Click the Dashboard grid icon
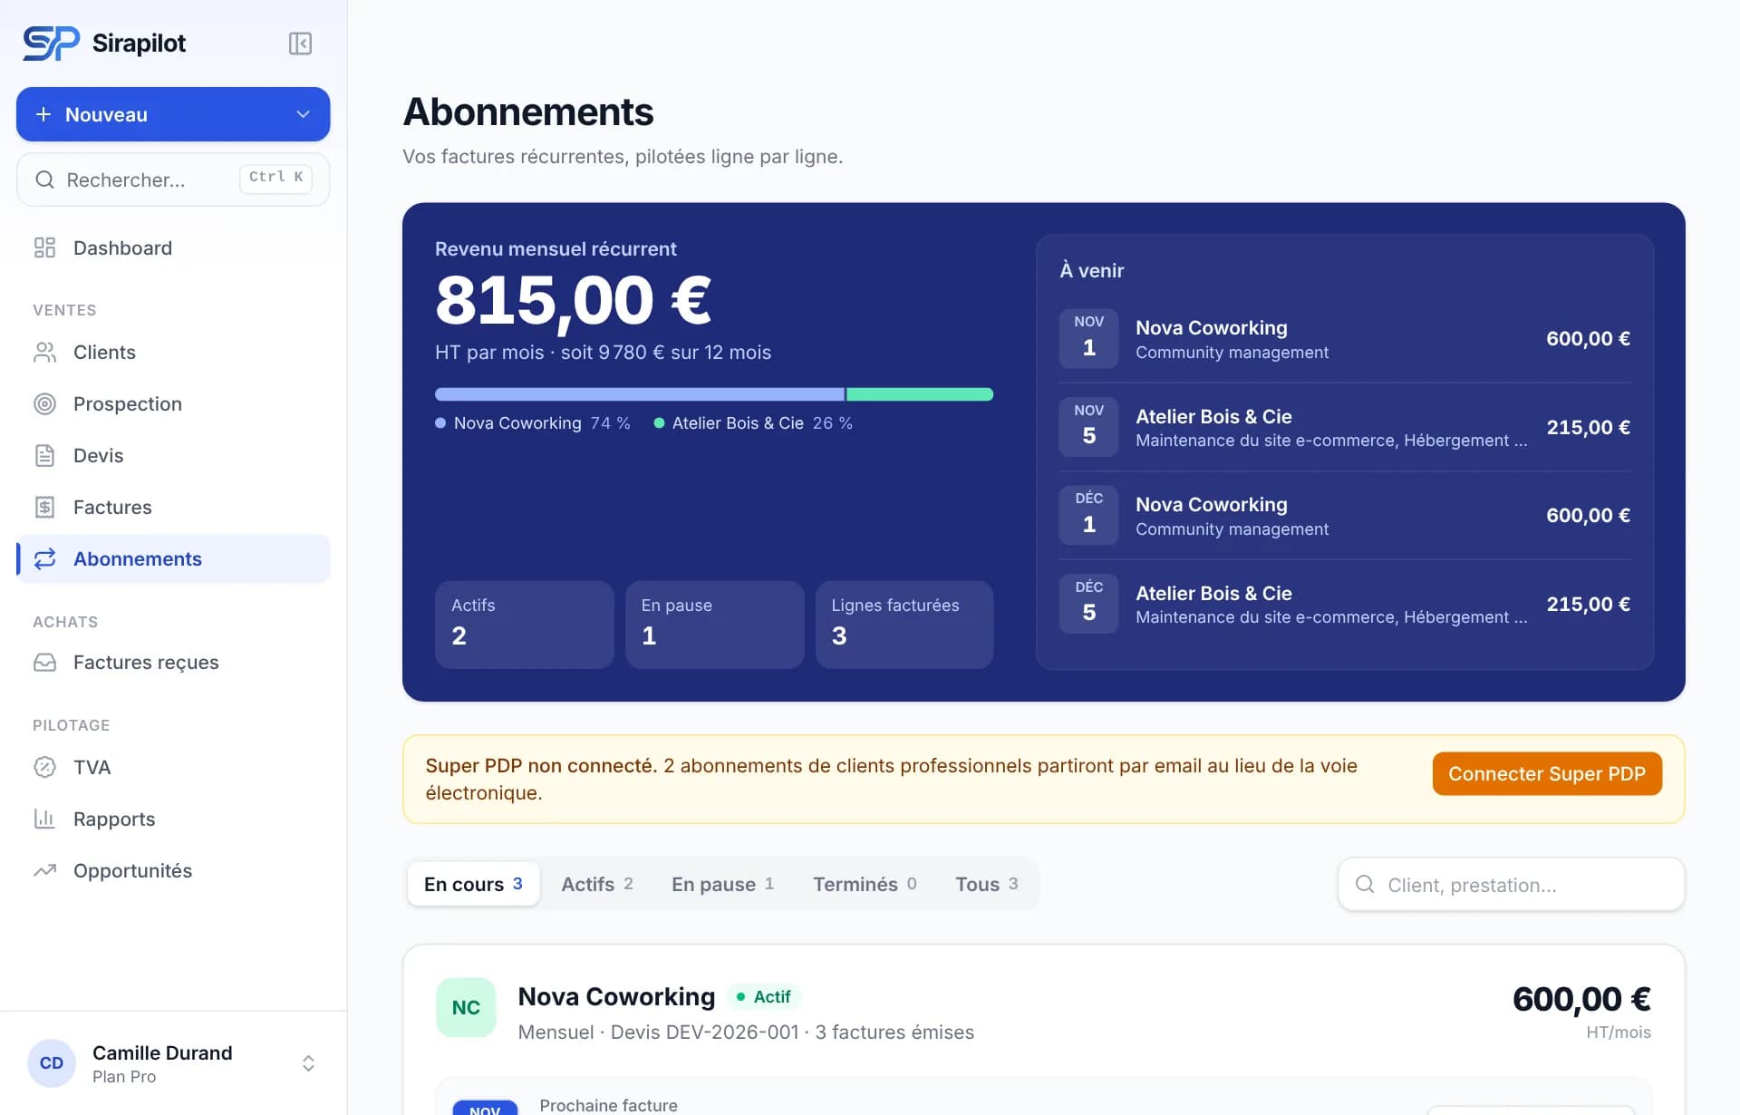This screenshot has height=1115, width=1740. pos(44,247)
